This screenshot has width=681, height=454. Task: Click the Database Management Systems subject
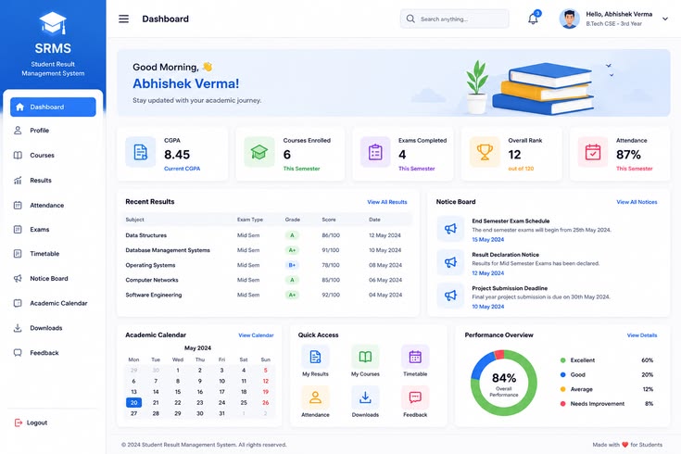(x=168, y=250)
